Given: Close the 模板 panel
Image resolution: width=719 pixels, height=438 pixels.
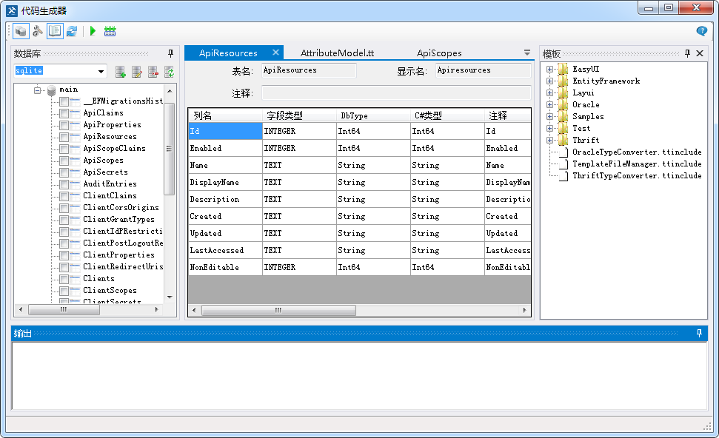Looking at the screenshot, I should (x=700, y=53).
